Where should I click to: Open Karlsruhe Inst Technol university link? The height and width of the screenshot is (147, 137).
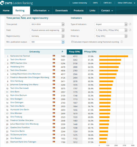click(20, 56)
